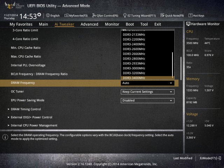Click the MyFavorite folder icon

pyautogui.click(x=66, y=15)
